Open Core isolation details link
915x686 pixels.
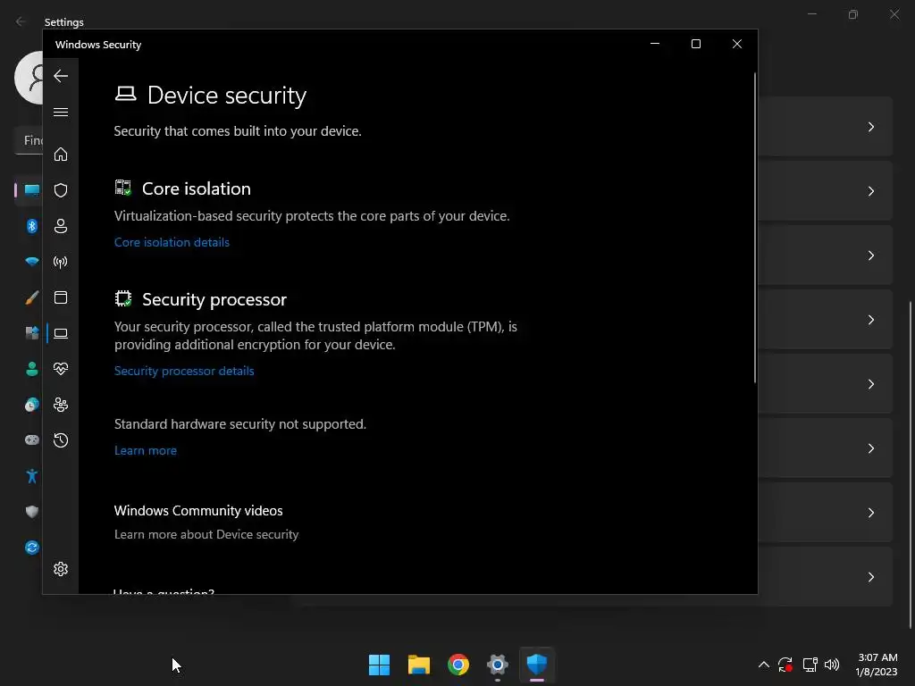[172, 242]
